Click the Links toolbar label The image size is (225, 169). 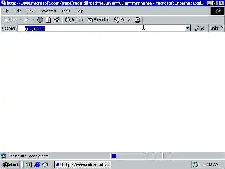tap(214, 28)
